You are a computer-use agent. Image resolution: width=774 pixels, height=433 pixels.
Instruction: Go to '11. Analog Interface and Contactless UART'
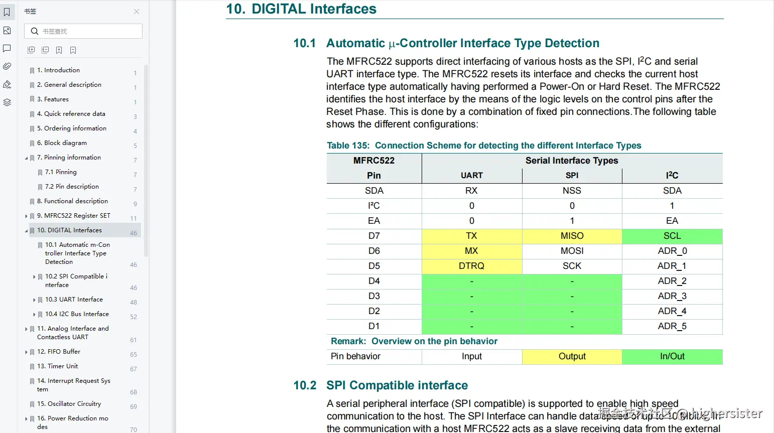point(73,333)
